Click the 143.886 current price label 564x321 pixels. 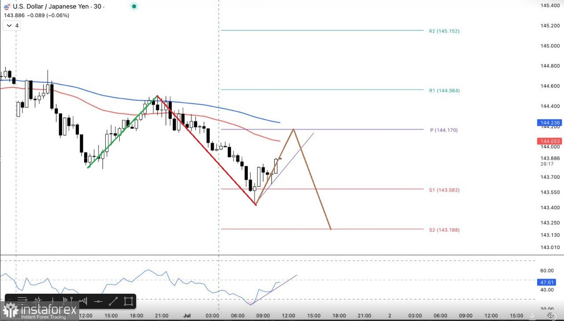(x=550, y=158)
